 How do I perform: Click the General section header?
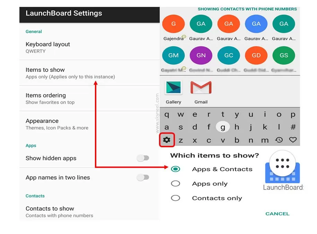[x=34, y=31]
